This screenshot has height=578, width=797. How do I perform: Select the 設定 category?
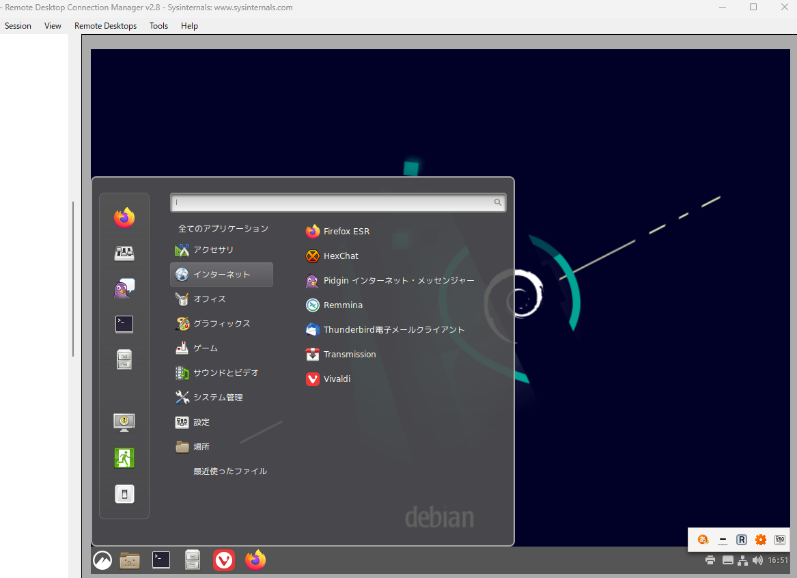click(x=221, y=422)
